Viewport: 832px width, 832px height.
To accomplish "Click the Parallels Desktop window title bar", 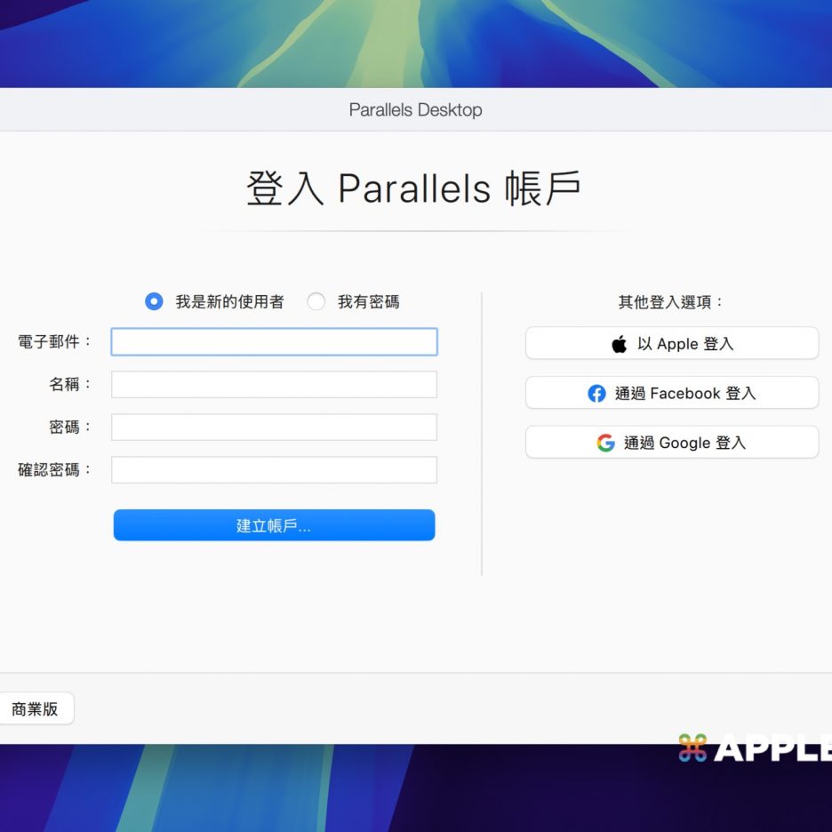I will tap(415, 110).
